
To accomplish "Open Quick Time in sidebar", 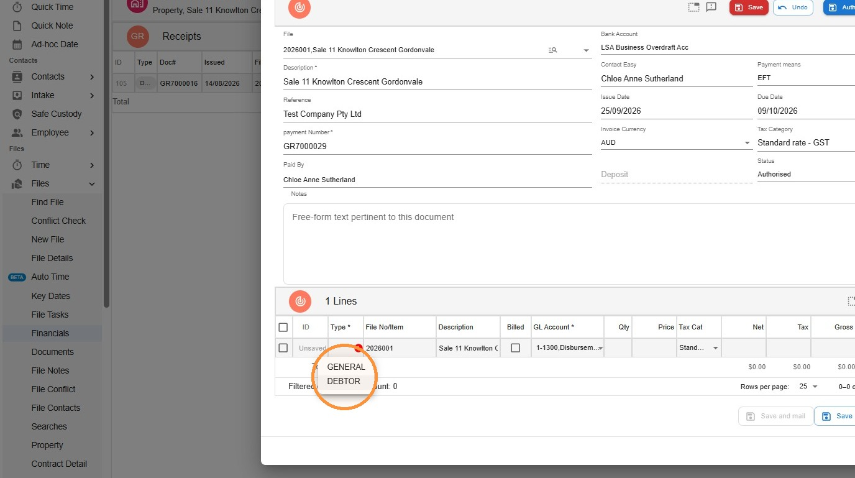I will click(x=52, y=7).
